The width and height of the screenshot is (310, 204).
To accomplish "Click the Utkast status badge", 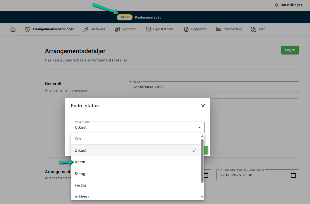I will point(124,17).
